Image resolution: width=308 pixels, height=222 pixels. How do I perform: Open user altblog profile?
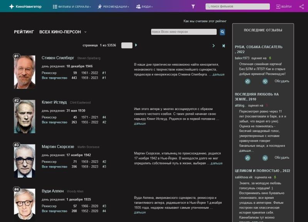pos(240,105)
